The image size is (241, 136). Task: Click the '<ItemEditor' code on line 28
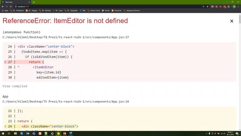point(43,67)
